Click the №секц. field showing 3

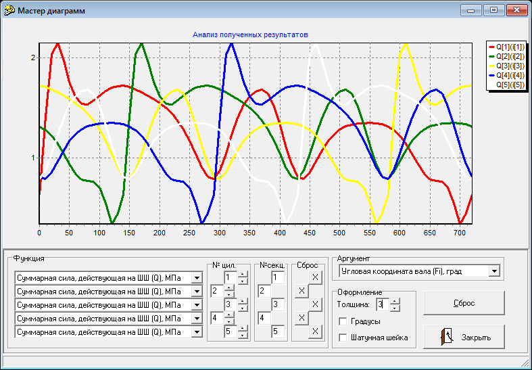click(278, 304)
